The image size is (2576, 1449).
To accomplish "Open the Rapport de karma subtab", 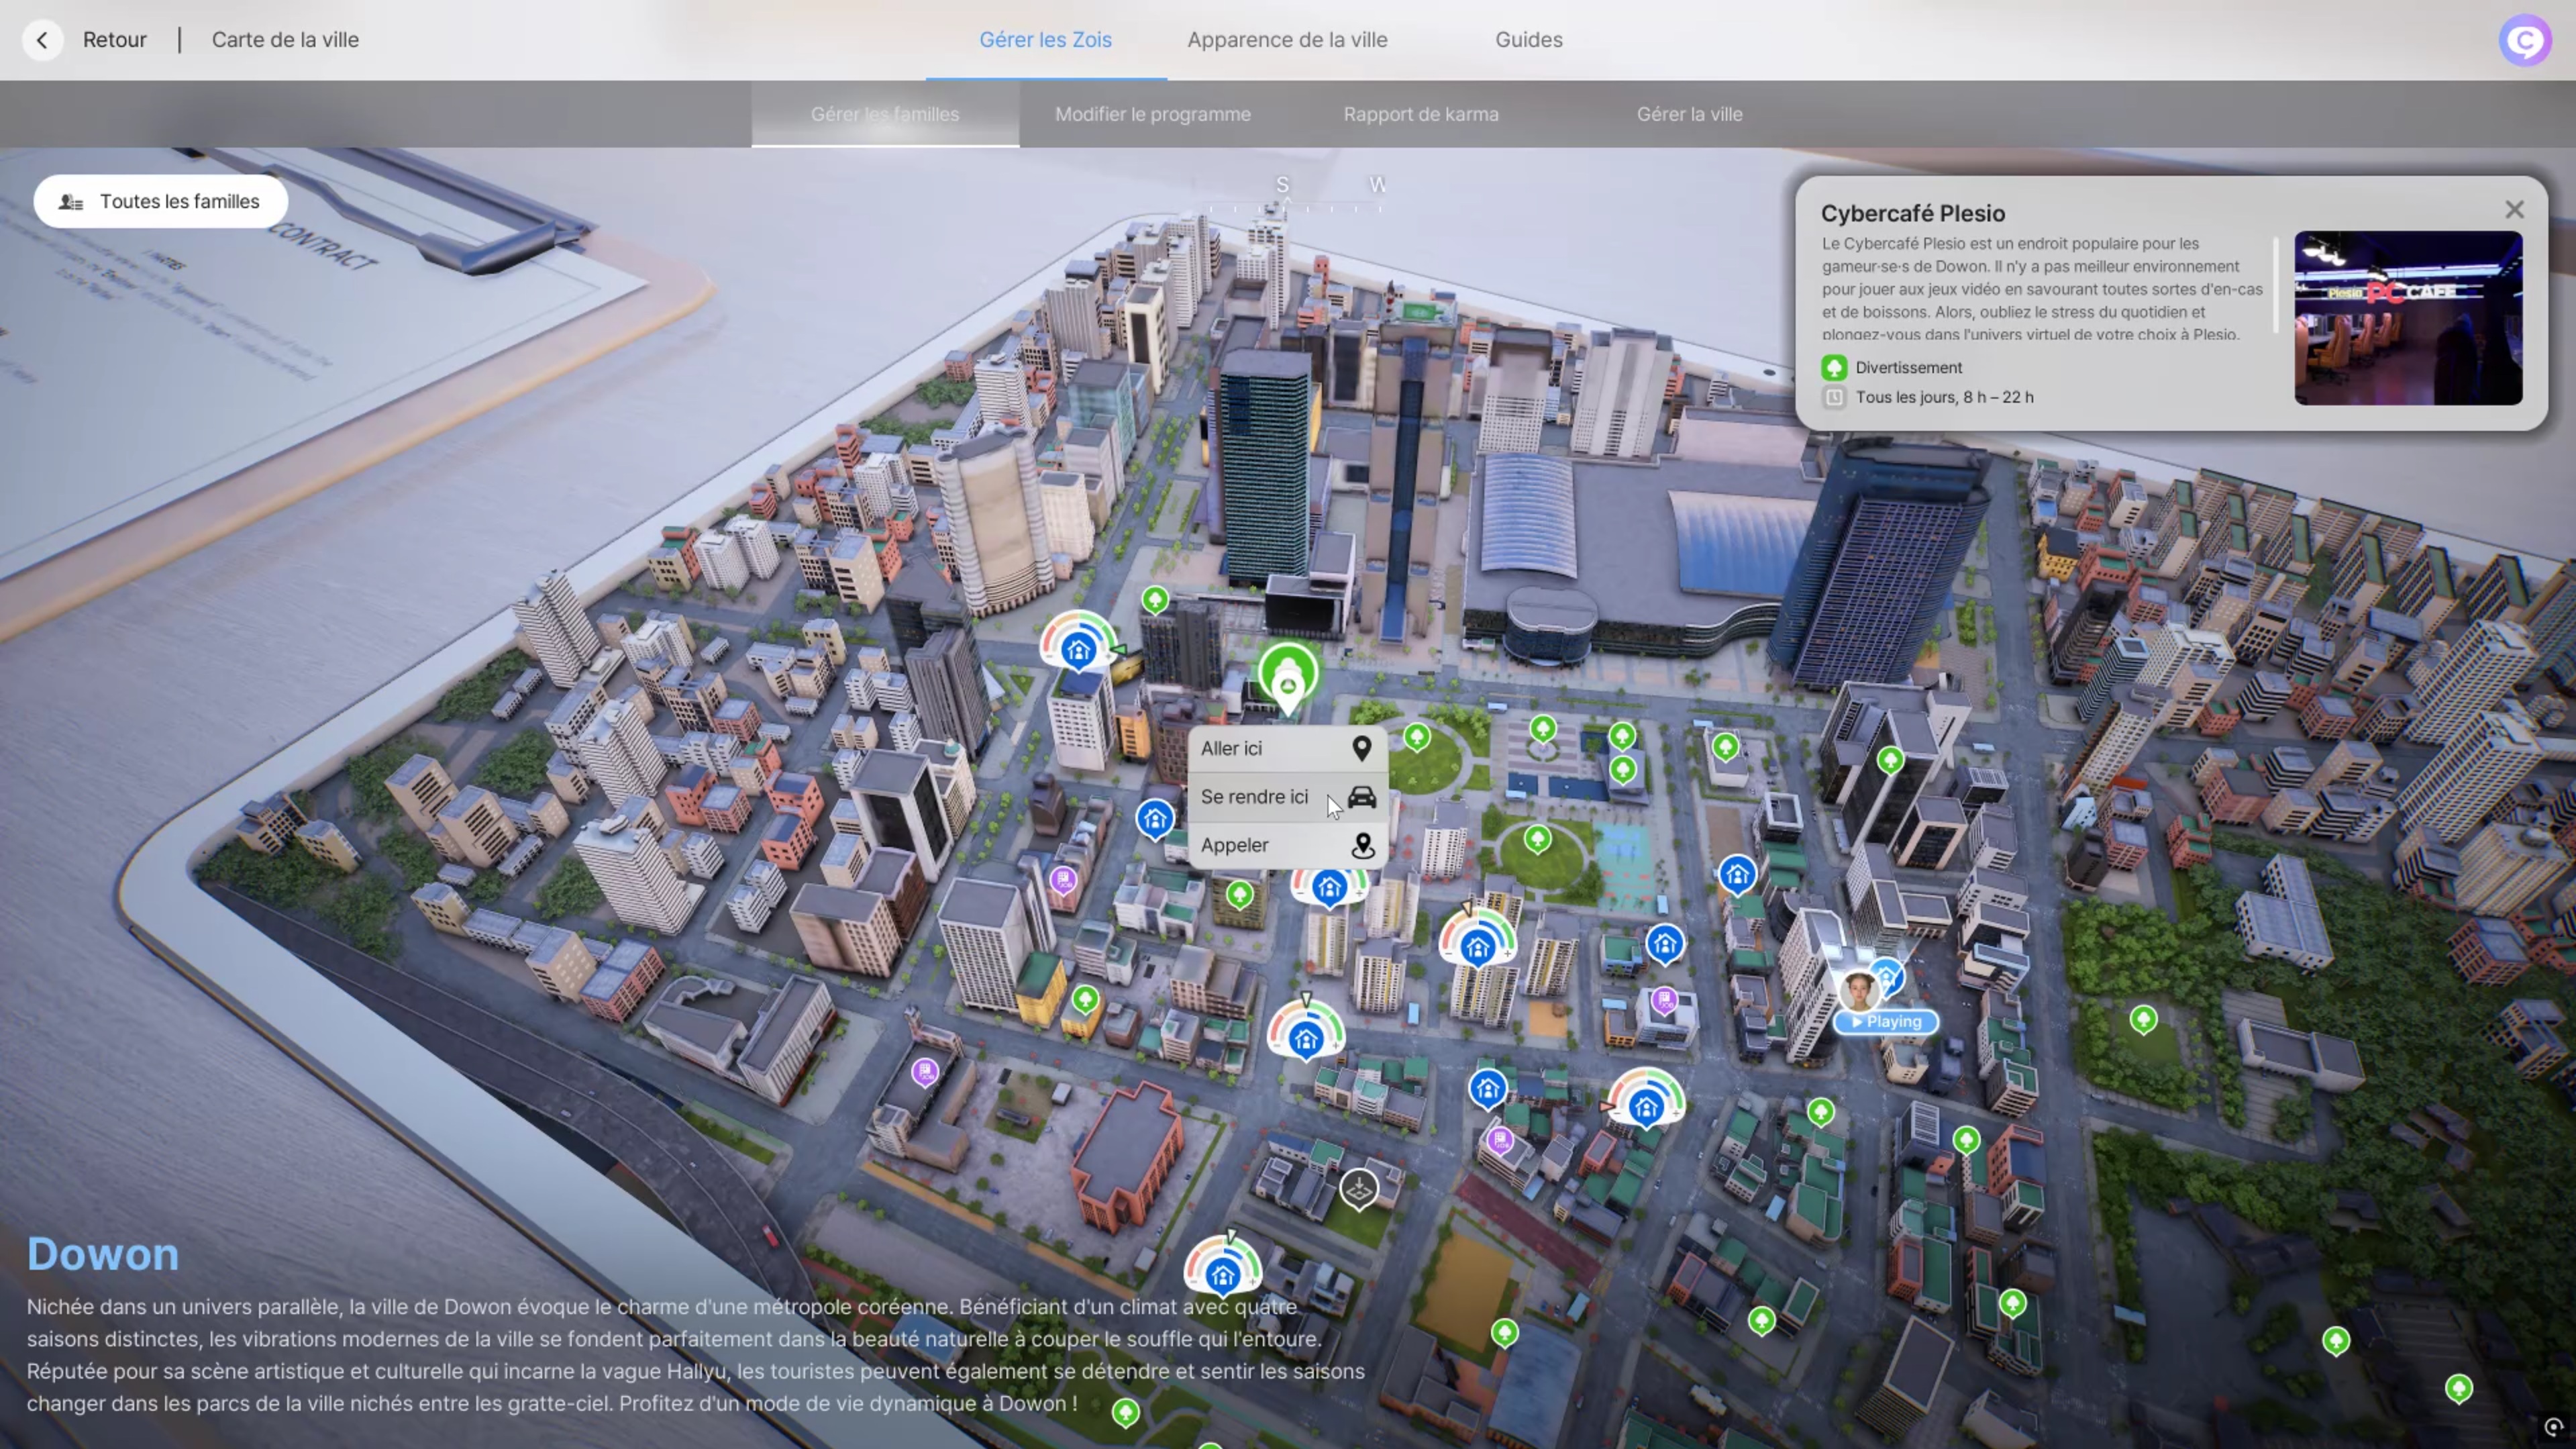I will tap(1420, 114).
